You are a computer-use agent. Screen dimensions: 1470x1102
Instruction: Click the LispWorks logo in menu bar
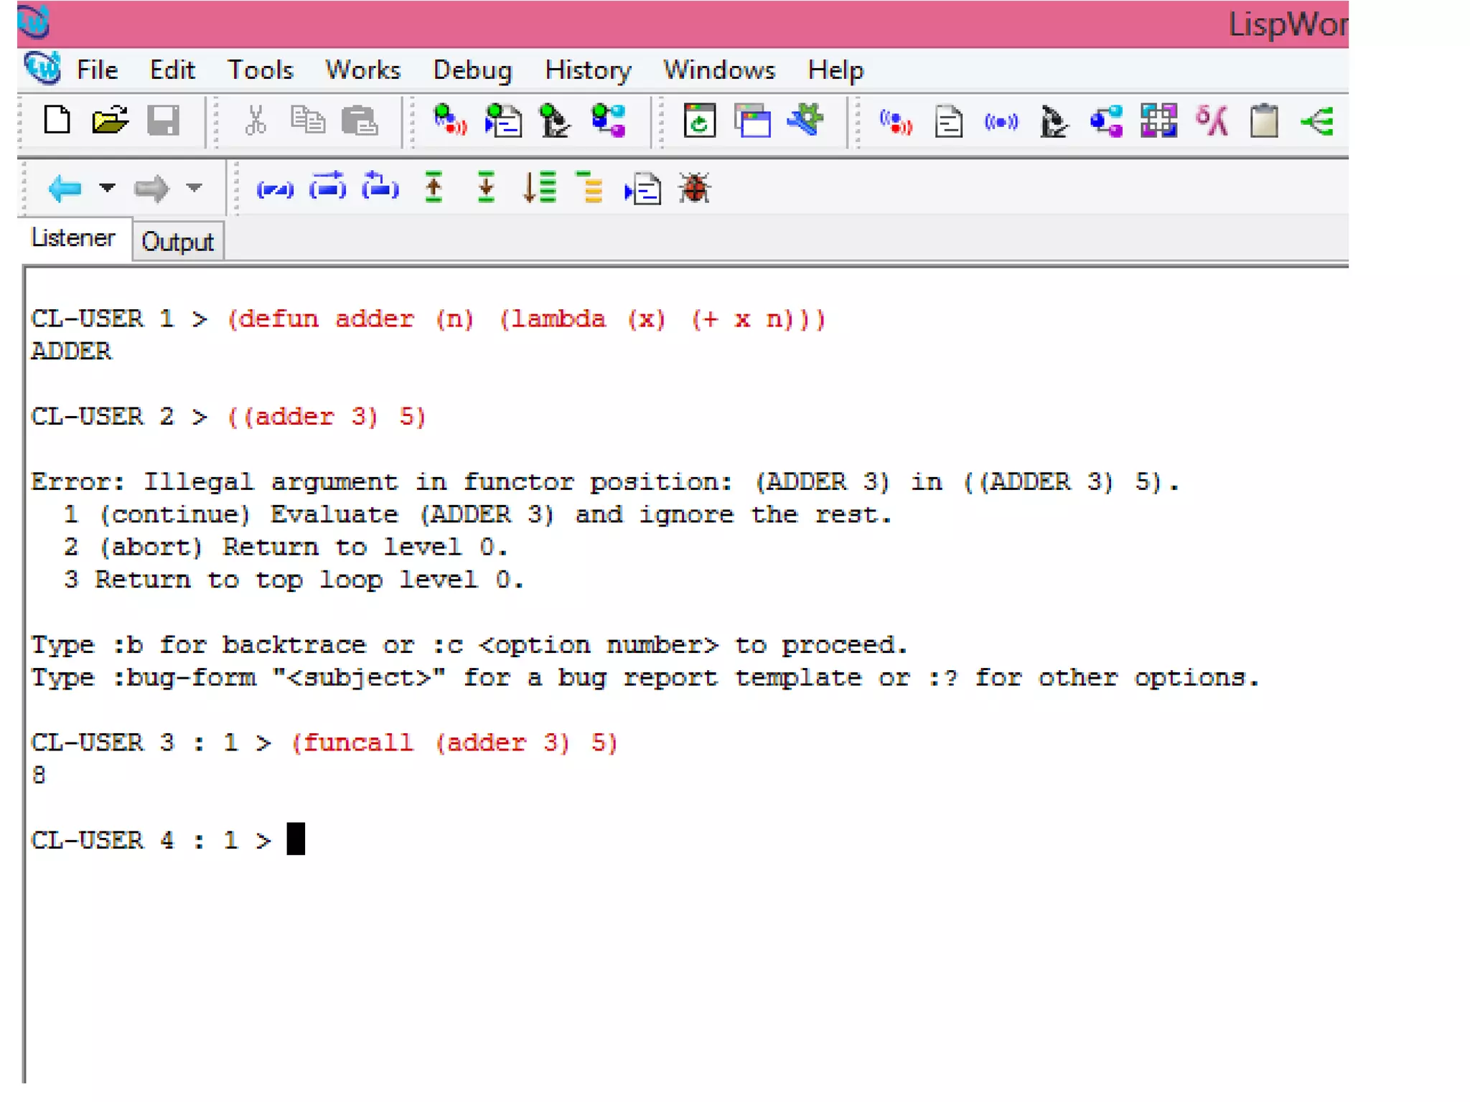(43, 69)
